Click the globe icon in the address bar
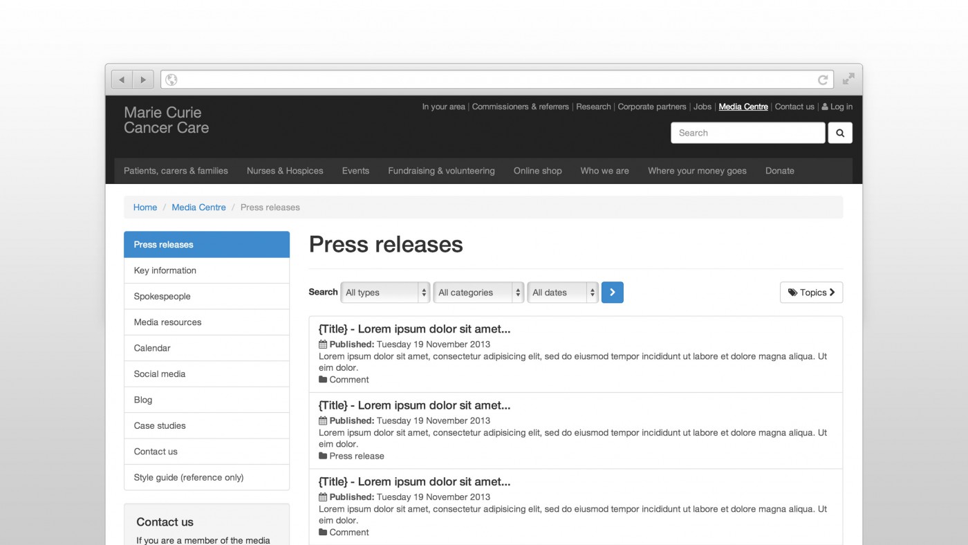Screen dimensions: 968x545 (171, 80)
